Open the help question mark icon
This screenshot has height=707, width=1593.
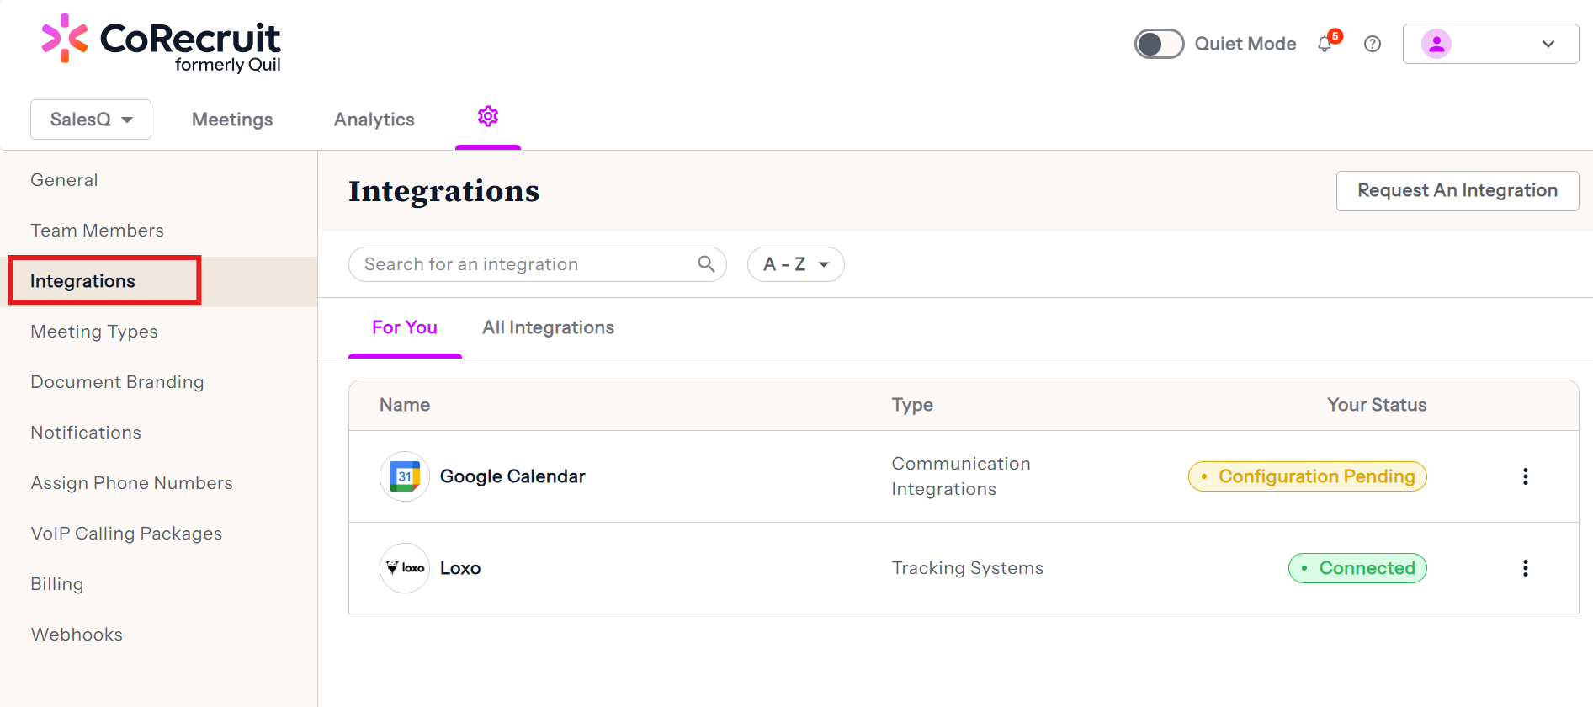pyautogui.click(x=1373, y=44)
